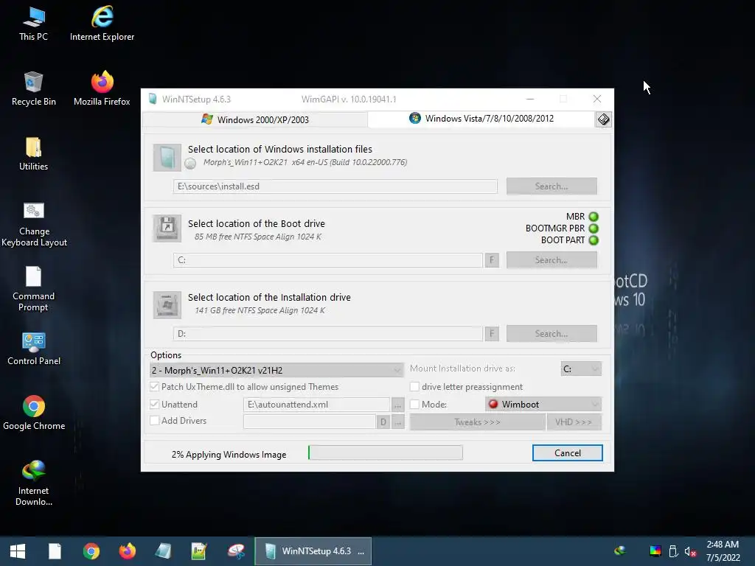Select WinNTSetup 4.6.3 taskbar button

(313, 551)
